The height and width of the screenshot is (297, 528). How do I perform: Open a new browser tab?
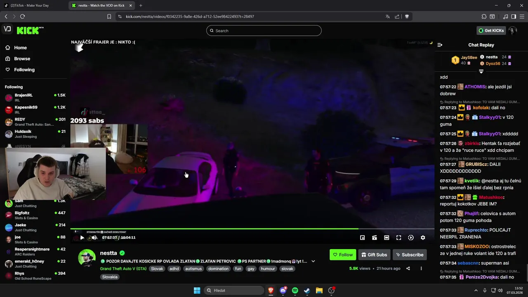coord(141,5)
